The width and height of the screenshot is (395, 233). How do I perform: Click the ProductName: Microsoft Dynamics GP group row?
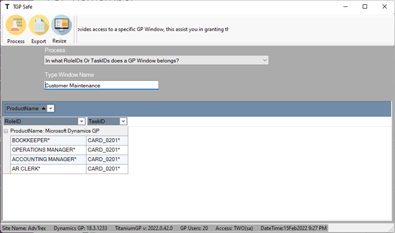[65, 131]
